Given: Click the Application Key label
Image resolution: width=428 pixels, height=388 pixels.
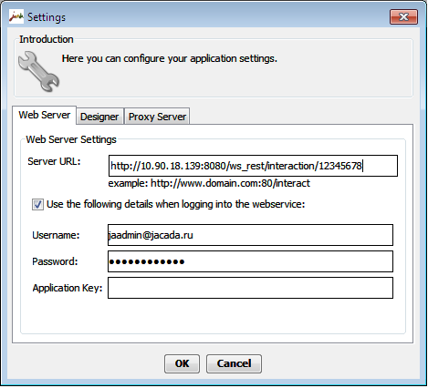Looking at the screenshot, I should pos(68,288).
